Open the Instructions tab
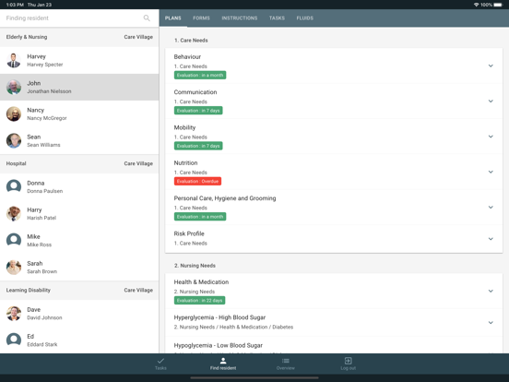The height and width of the screenshot is (382, 509). pyautogui.click(x=240, y=18)
